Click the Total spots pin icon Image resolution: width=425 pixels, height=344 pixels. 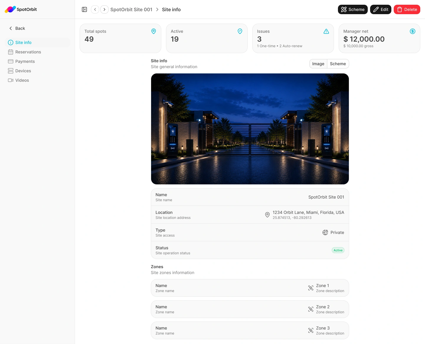tap(154, 31)
